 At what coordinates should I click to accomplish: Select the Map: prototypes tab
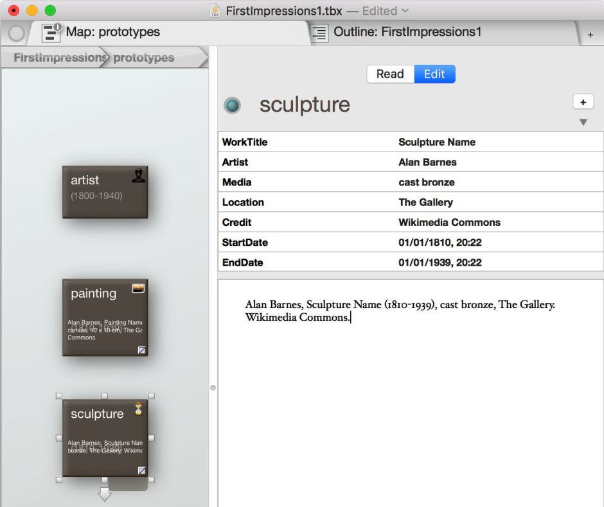[x=113, y=32]
